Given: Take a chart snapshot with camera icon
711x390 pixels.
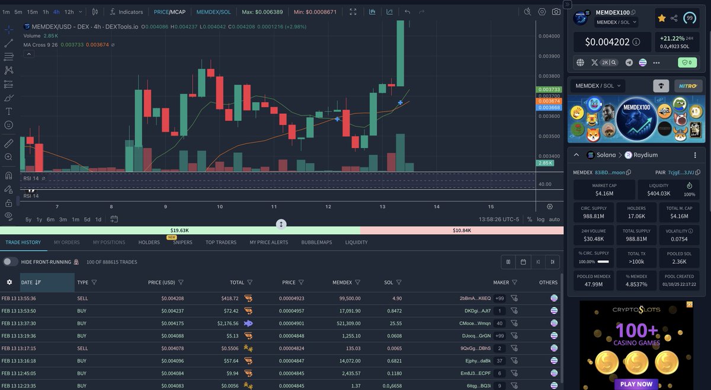Looking at the screenshot, I should point(556,12).
